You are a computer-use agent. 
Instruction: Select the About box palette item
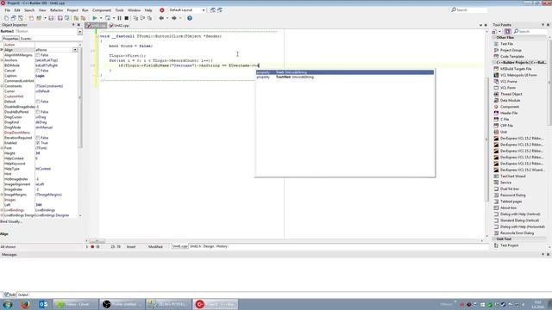505,208
